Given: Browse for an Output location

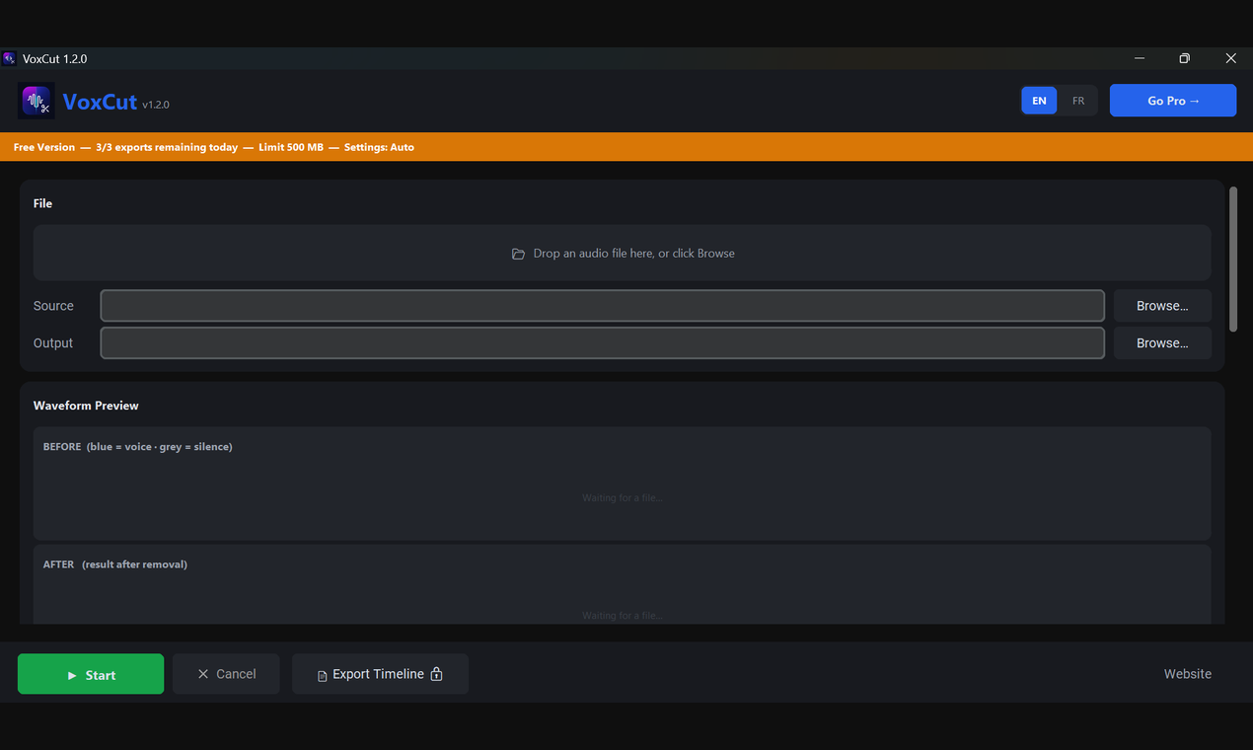Looking at the screenshot, I should [1162, 343].
